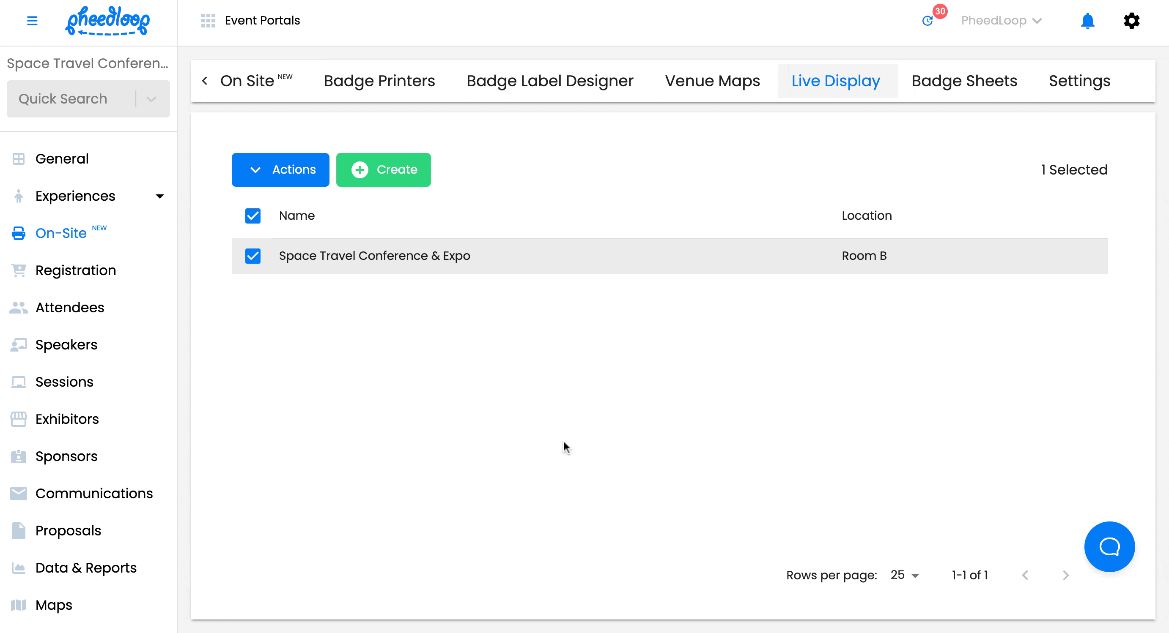The width and height of the screenshot is (1169, 633).
Task: Click the Create button
Action: (x=383, y=169)
